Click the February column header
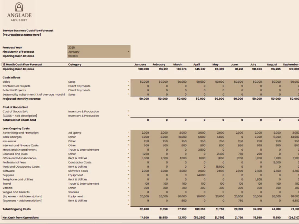Image resolution: width=299 pixels, height=224 pixels. (159, 65)
